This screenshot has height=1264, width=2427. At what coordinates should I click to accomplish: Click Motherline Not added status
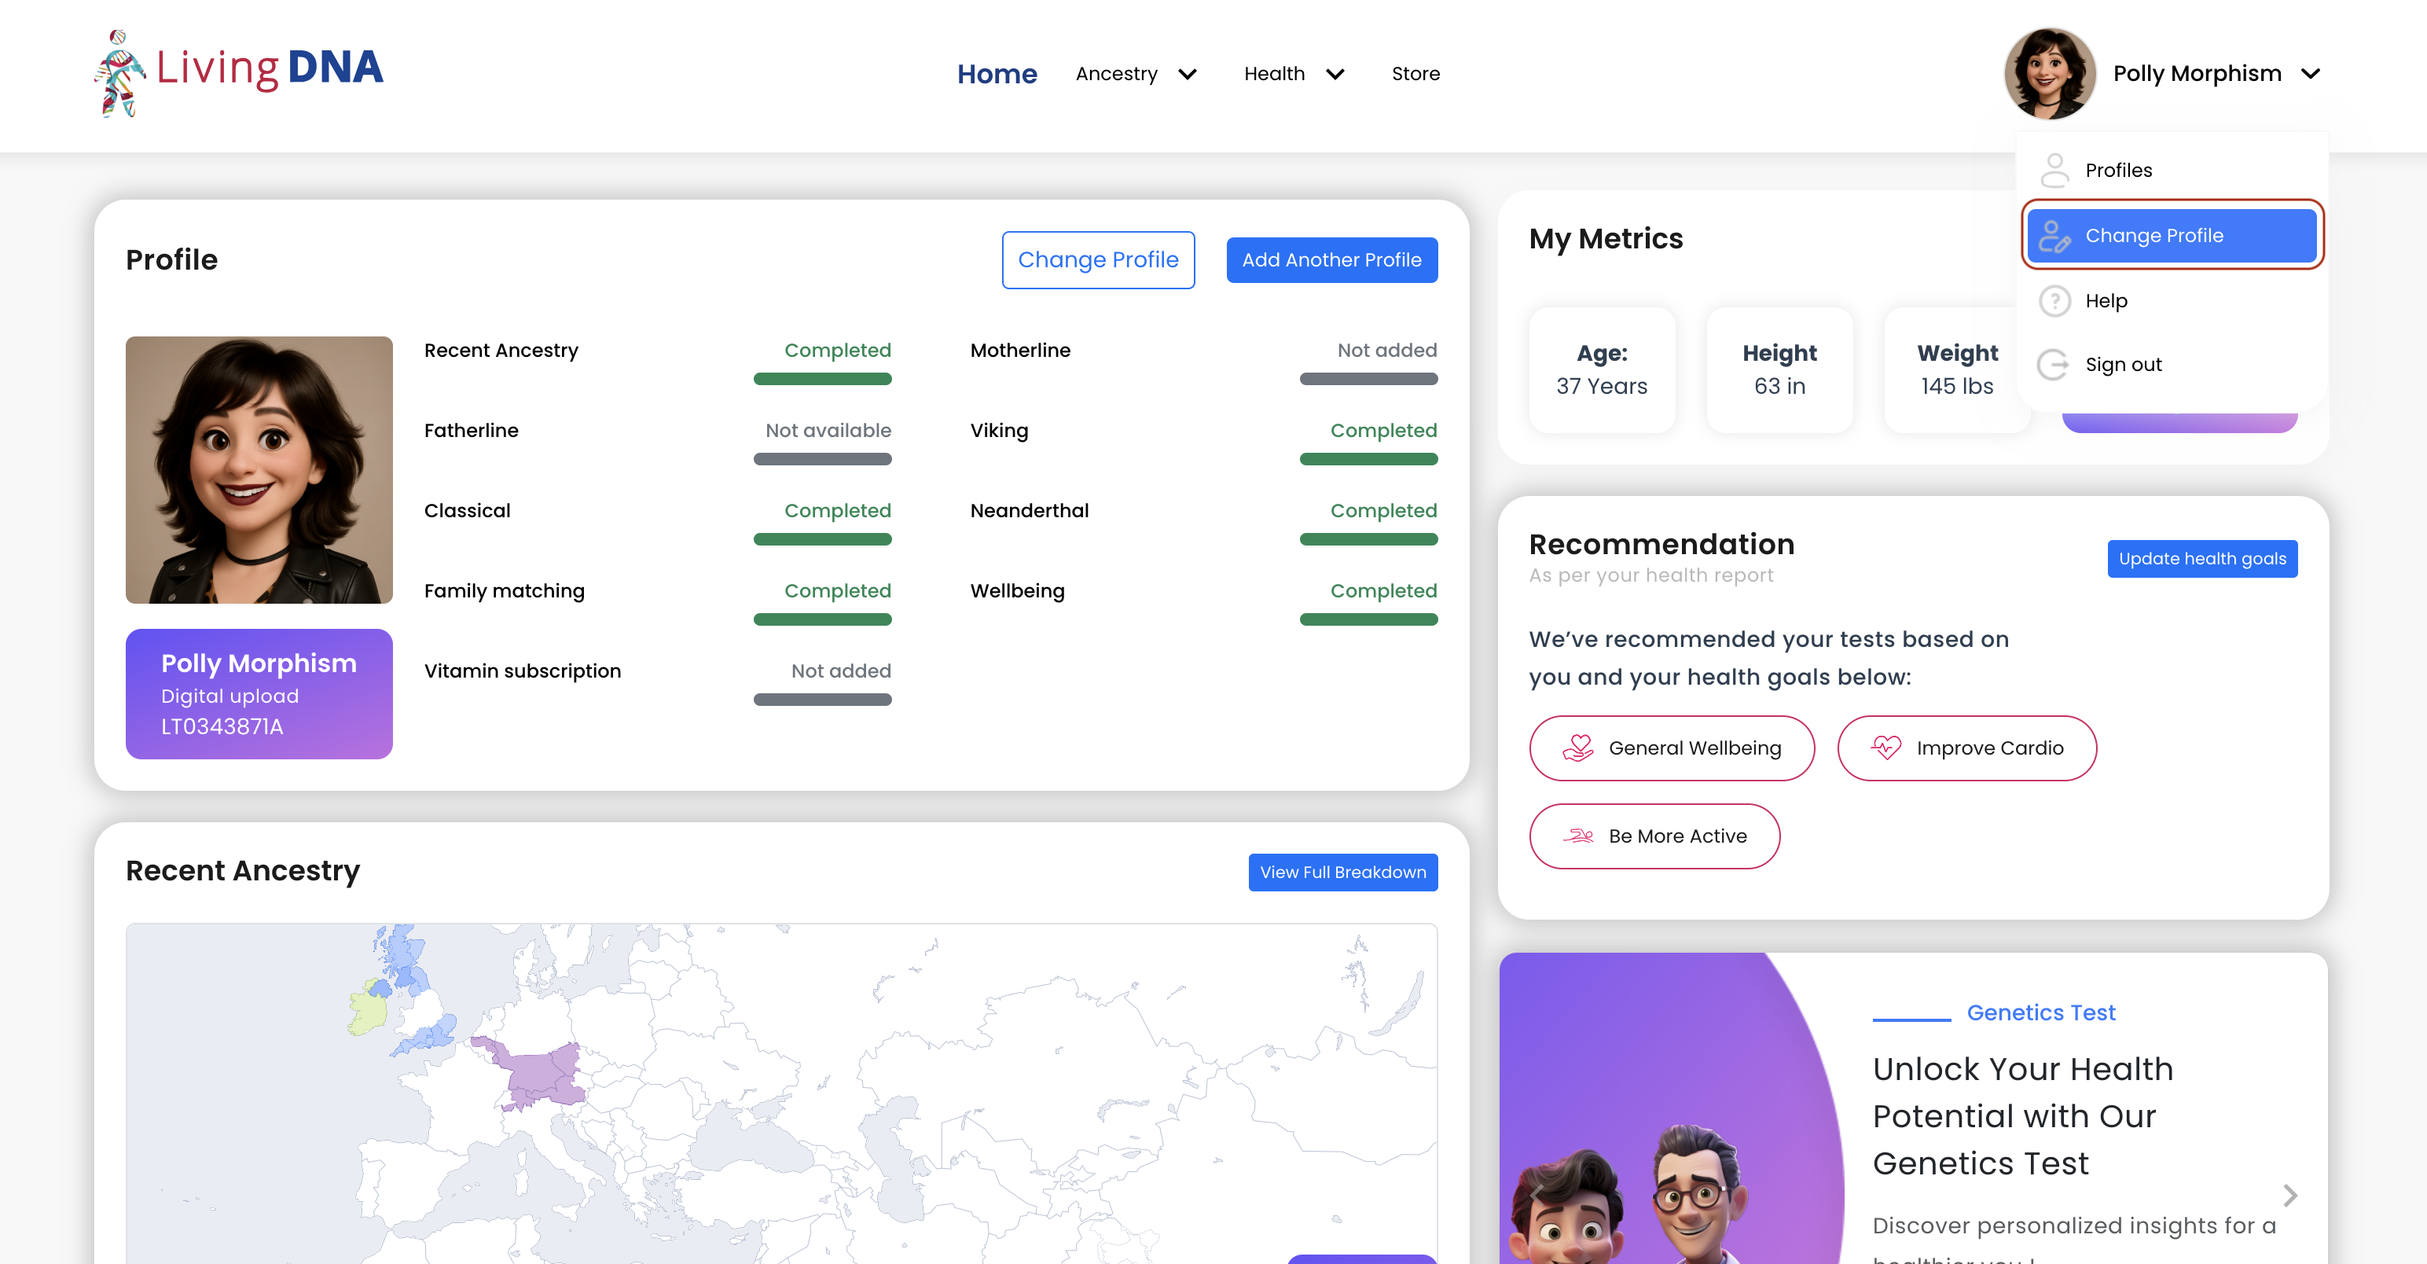coord(1387,351)
